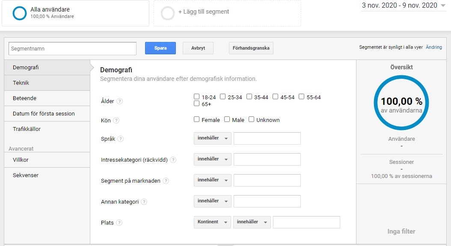The height and width of the screenshot is (246, 451).
Task: Show help for Segment på marknaden
Action: pyautogui.click(x=166, y=181)
